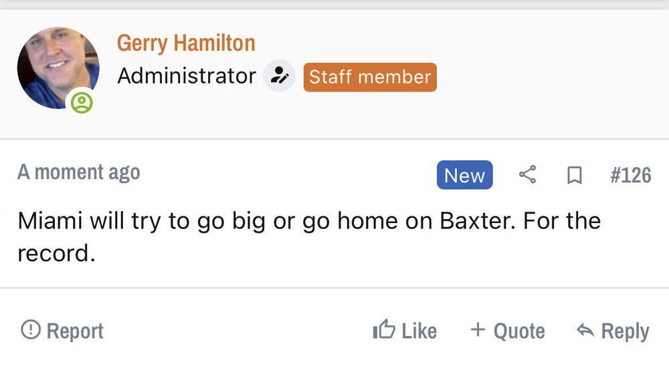Click the exclamation Report icon
The image size is (669, 368).
tap(30, 330)
